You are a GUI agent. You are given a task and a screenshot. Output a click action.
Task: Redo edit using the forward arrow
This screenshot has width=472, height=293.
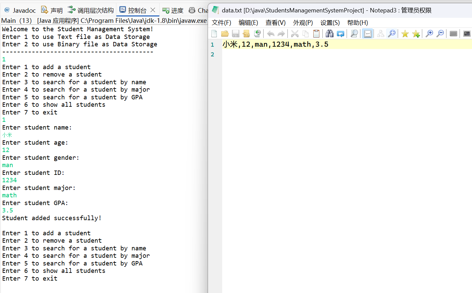pos(281,34)
